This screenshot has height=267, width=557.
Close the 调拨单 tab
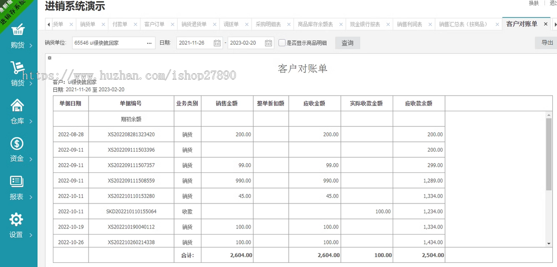(x=246, y=24)
